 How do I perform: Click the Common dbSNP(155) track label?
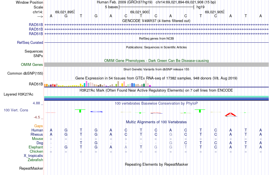pos(25,73)
